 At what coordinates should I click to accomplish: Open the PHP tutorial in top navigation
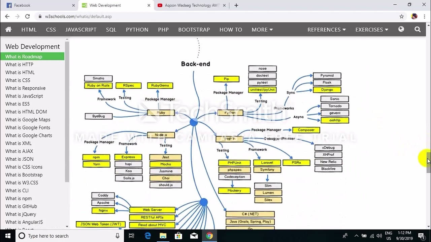coord(163,30)
